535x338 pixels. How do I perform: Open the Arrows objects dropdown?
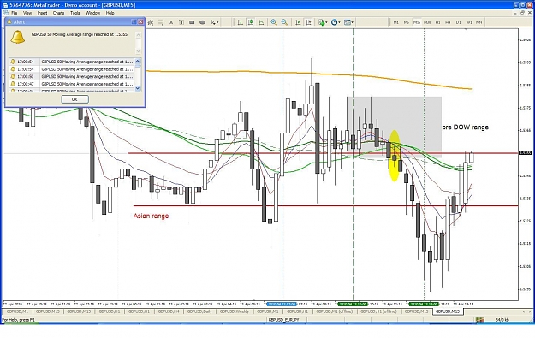[214, 22]
